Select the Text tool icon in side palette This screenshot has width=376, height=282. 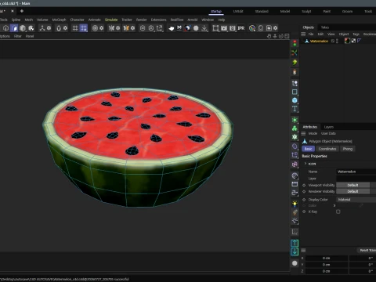295,109
